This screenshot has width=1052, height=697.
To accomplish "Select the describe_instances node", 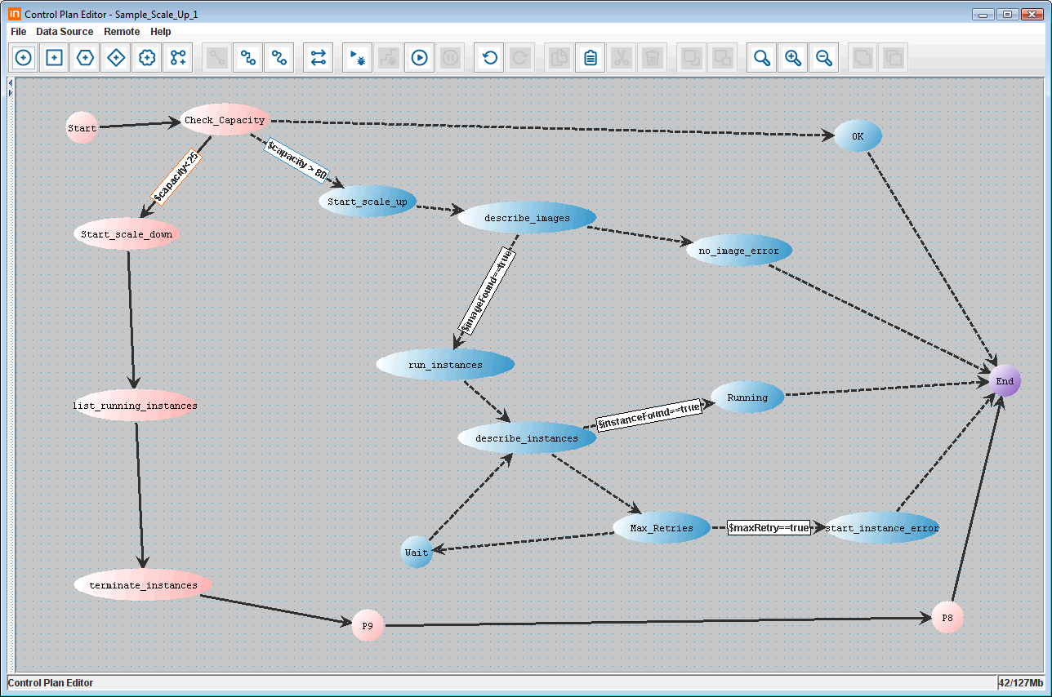I will [x=527, y=438].
